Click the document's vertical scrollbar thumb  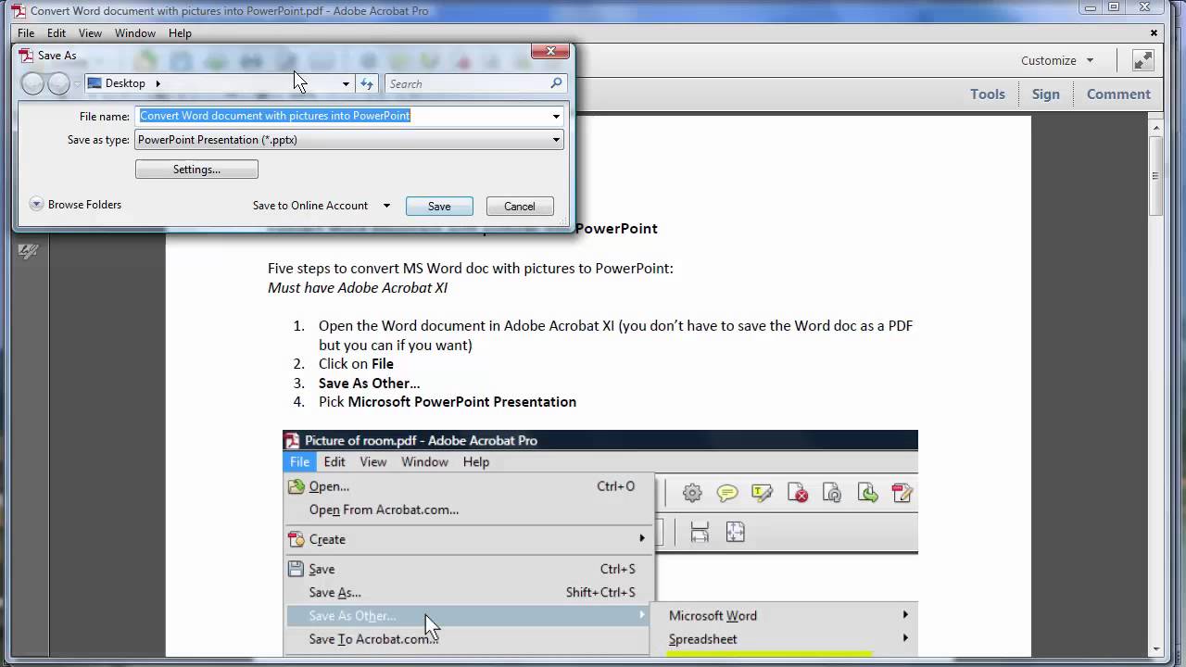tap(1156, 176)
